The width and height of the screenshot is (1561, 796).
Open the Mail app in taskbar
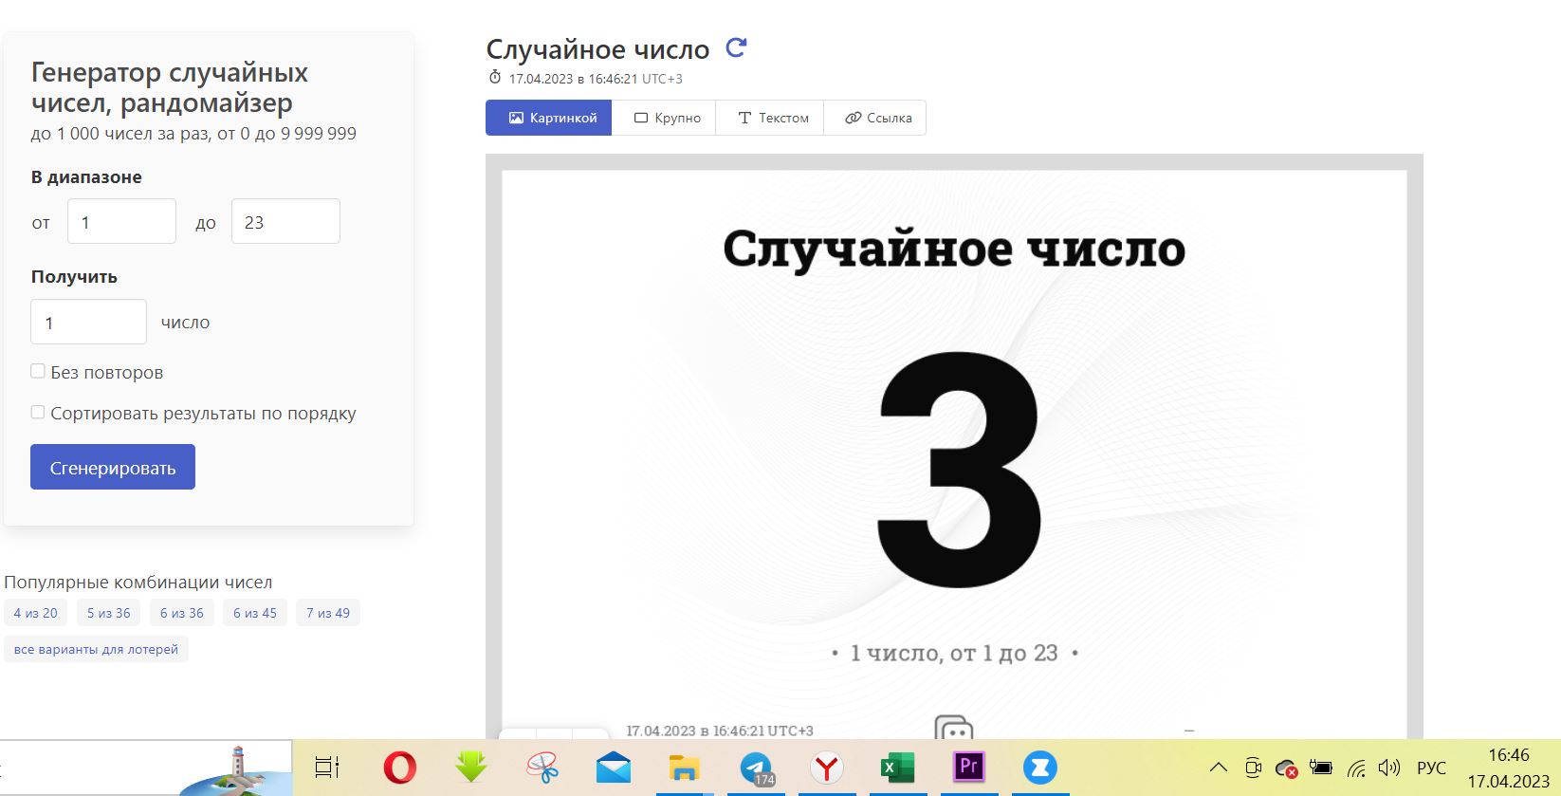click(x=614, y=768)
